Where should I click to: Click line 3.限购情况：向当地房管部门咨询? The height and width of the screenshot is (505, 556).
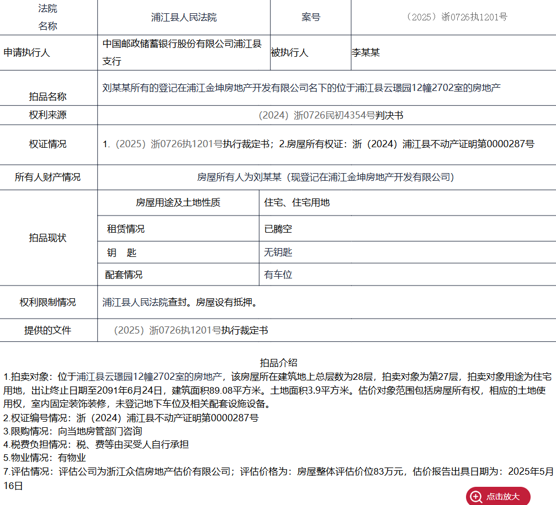point(73,431)
